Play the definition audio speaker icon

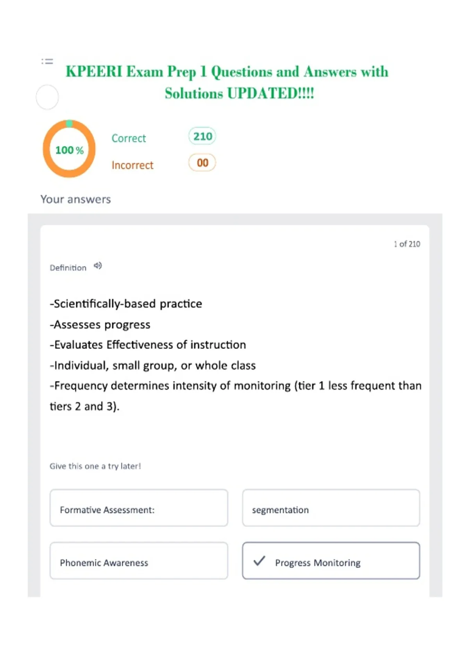click(x=98, y=266)
